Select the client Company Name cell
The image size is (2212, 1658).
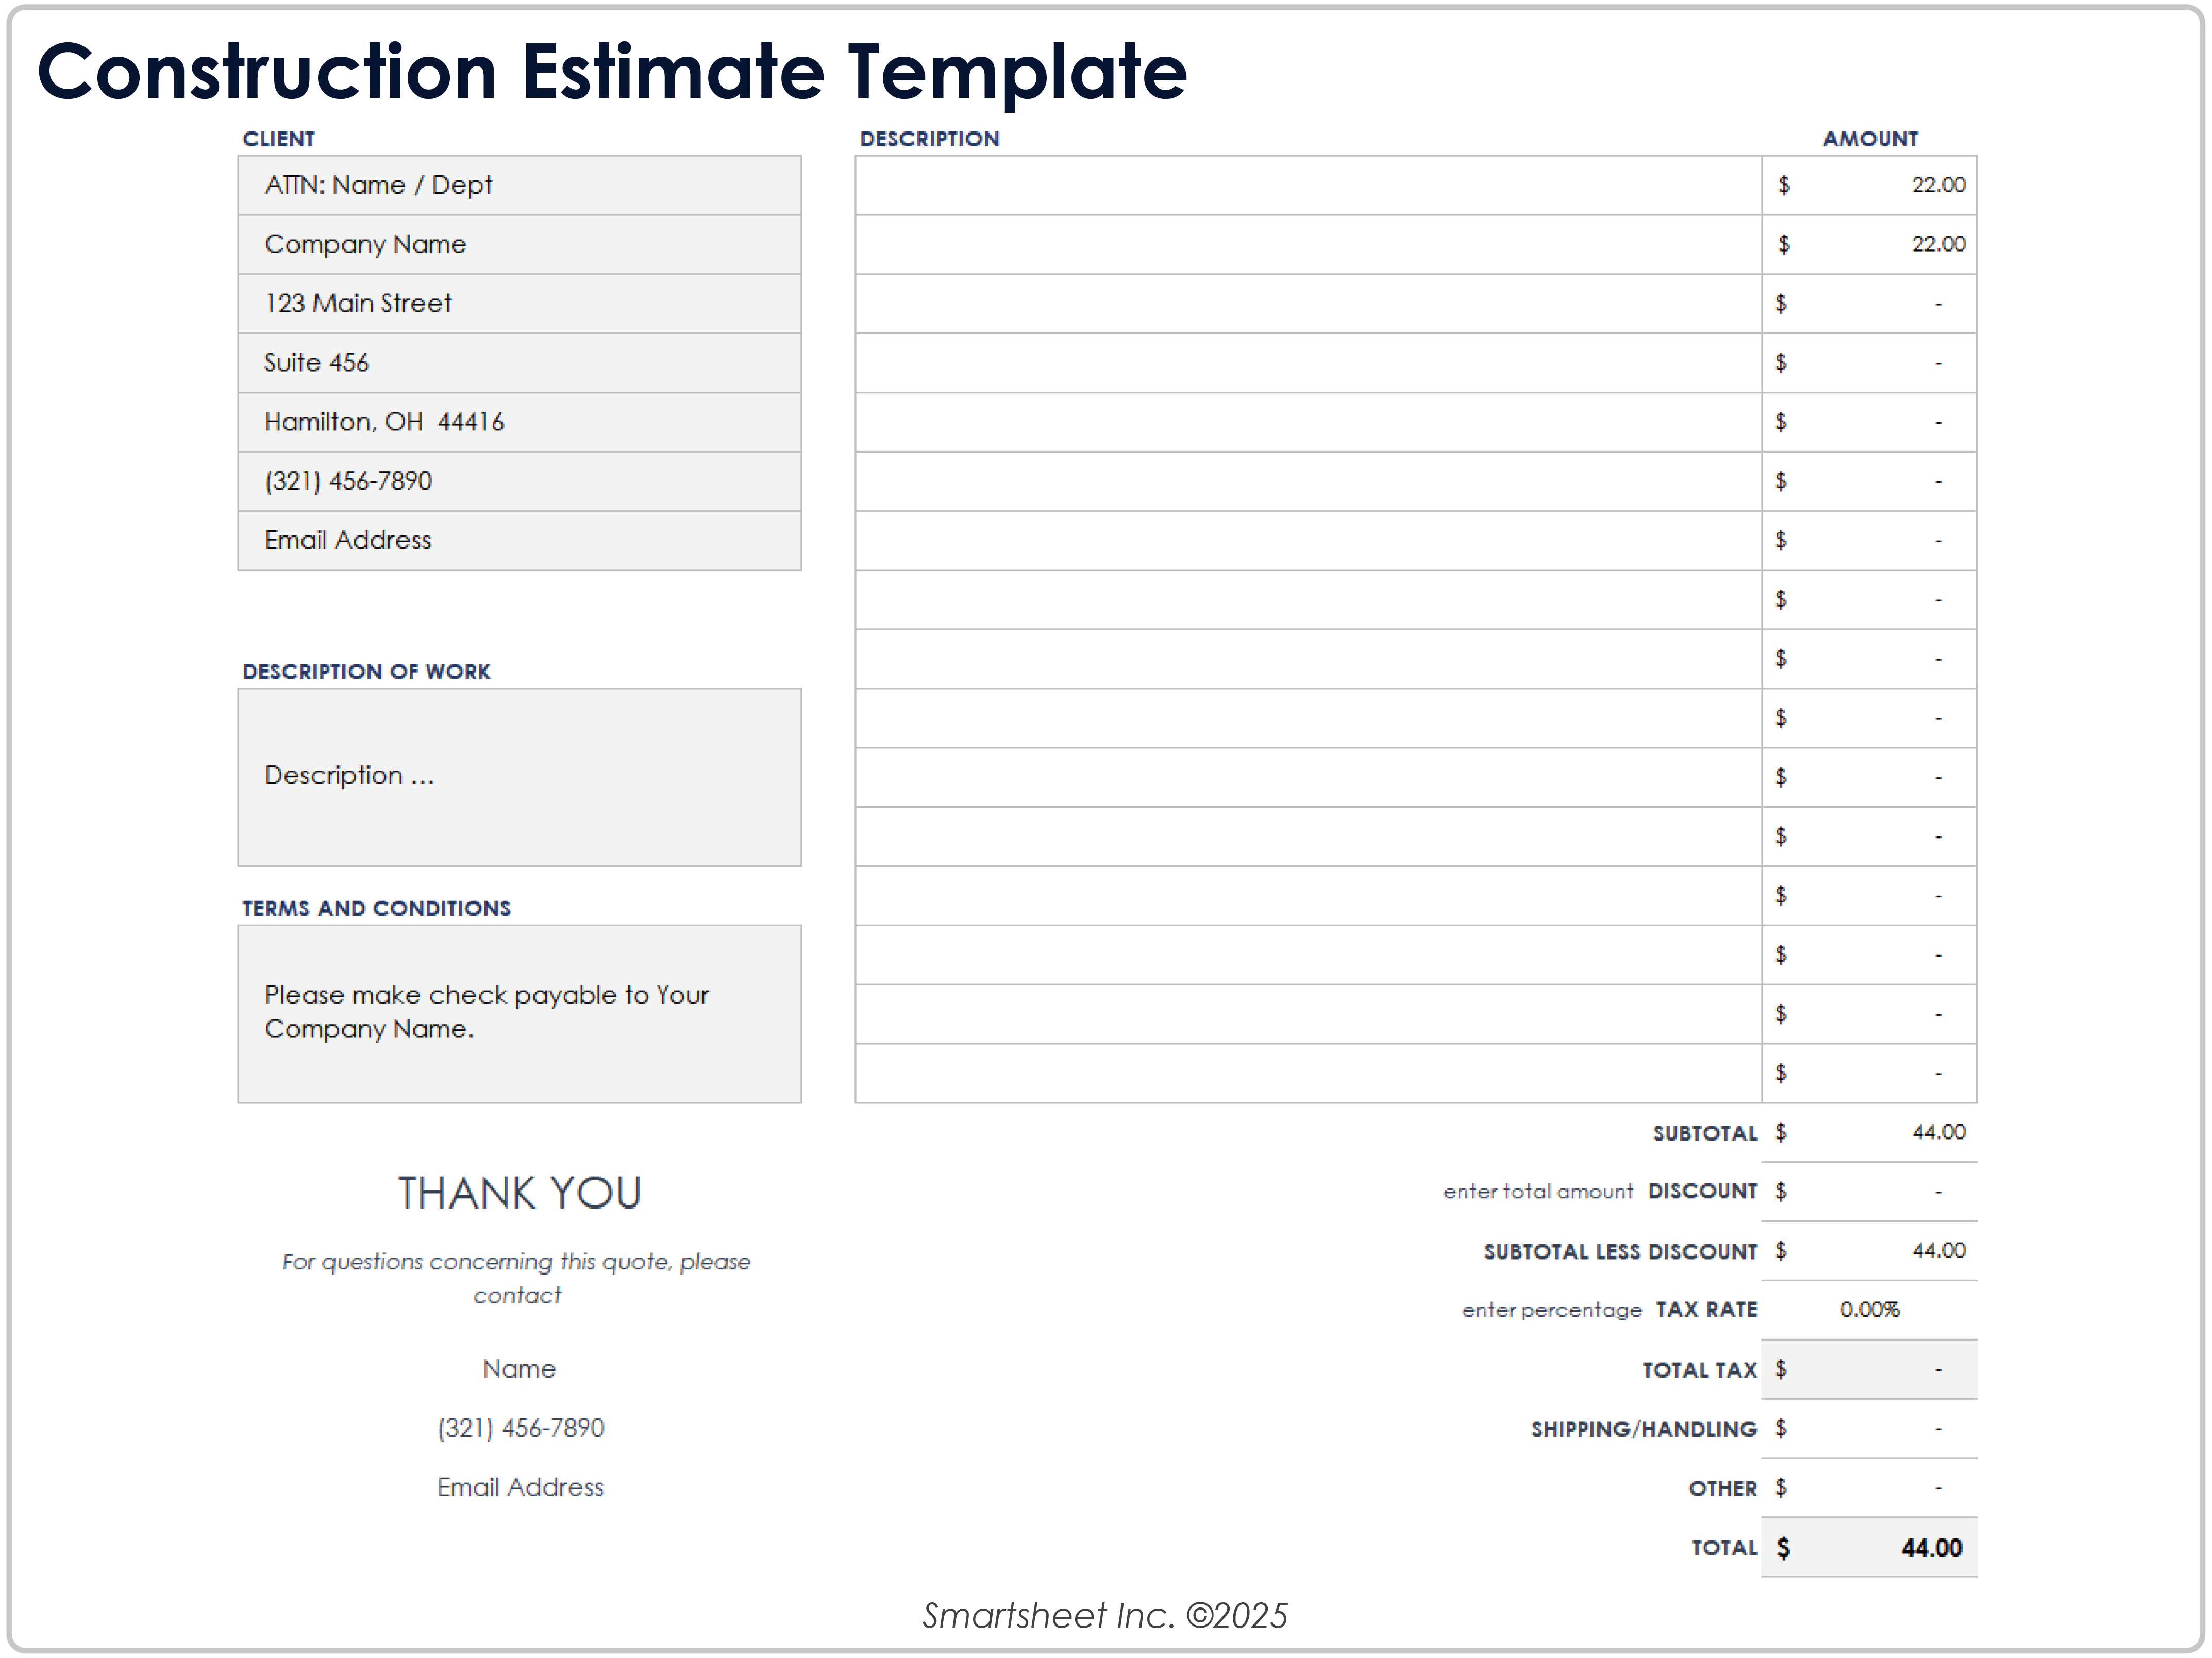518,244
